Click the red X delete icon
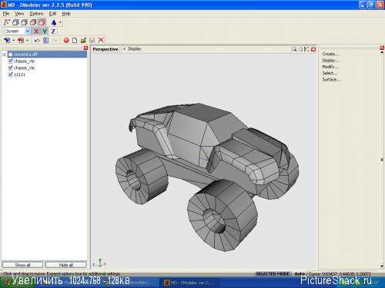The image size is (385, 288). click(101, 40)
